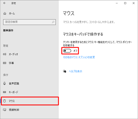Click the microphone icon beside 音声認識
The image size is (138, 119).
click(x=4, y=83)
